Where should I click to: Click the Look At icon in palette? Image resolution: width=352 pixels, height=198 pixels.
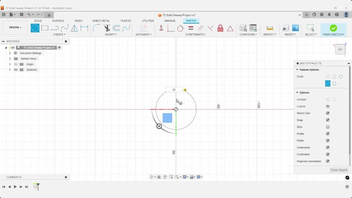coord(328,106)
